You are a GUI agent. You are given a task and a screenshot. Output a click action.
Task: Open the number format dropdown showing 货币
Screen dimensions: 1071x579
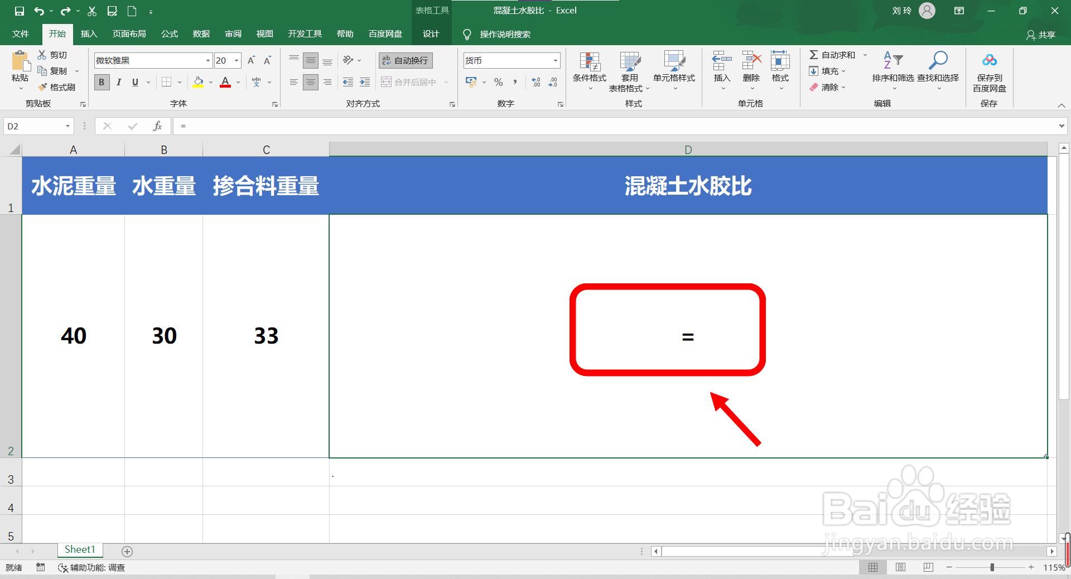click(x=554, y=60)
